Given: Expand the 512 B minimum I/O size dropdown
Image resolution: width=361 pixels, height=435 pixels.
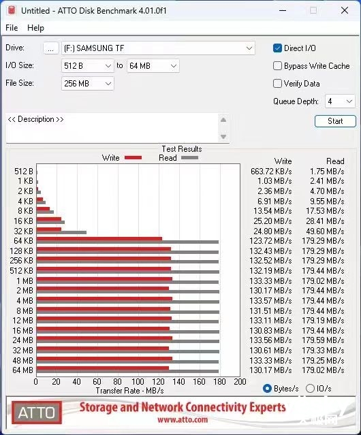Looking at the screenshot, I should 88,66.
